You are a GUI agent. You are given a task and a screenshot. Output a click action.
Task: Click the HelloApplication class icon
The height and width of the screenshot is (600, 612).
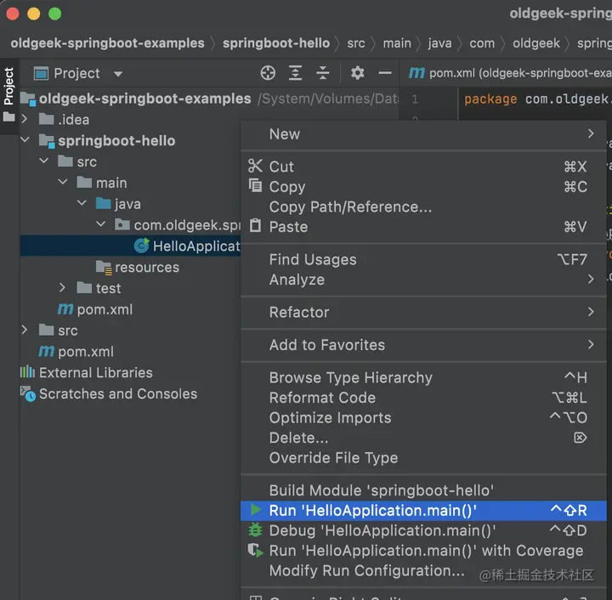click(141, 246)
